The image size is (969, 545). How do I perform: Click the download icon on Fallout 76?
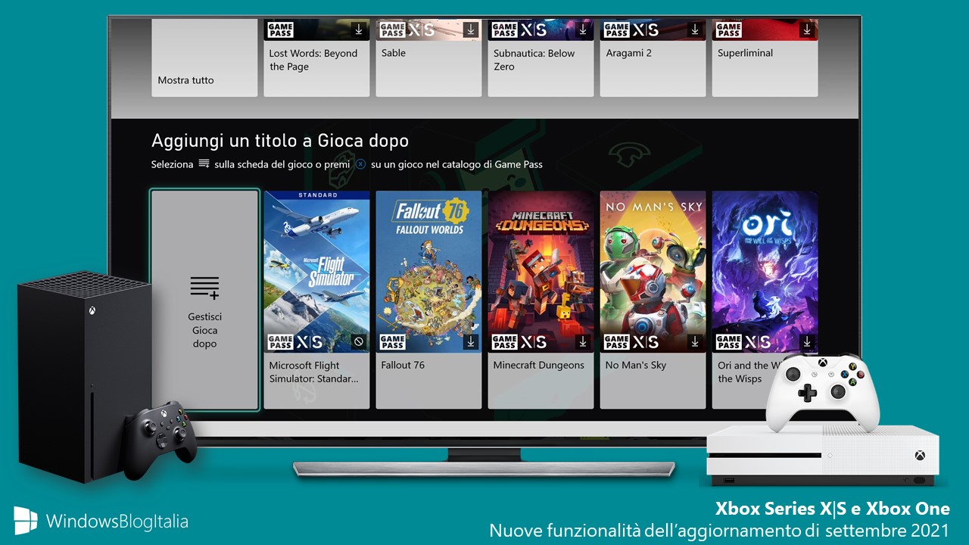pos(471,342)
